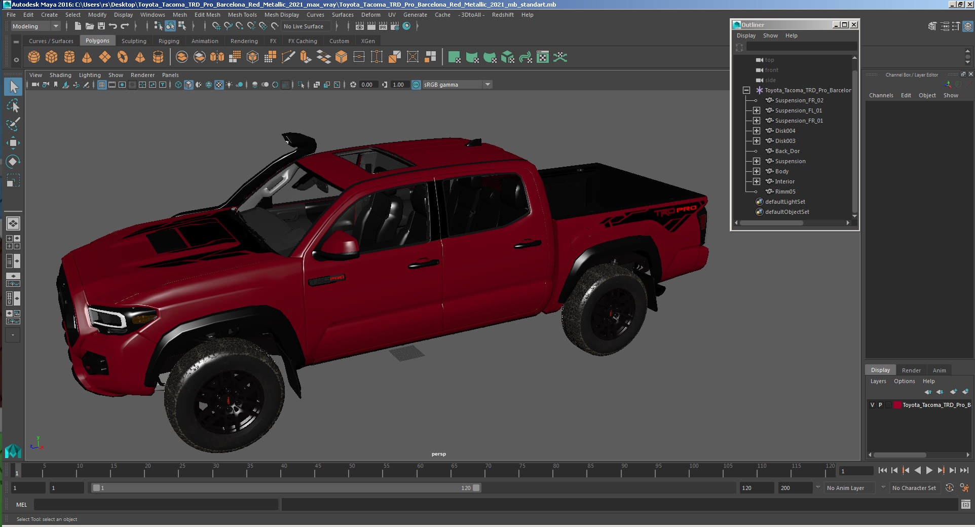Click Channels in Channel Box
Screen dimensions: 975x527
[881, 95]
